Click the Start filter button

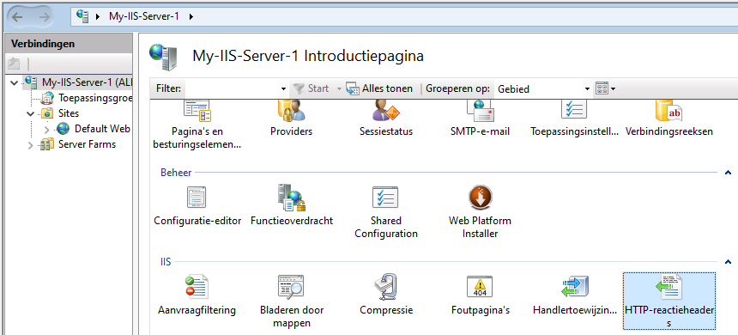click(x=312, y=88)
